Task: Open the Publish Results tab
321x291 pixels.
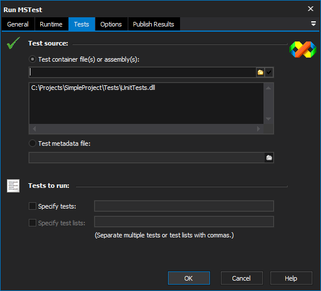Action: tap(154, 24)
